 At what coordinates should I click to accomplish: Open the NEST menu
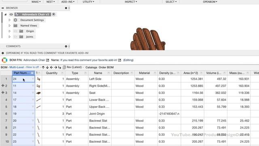click(50, 2)
